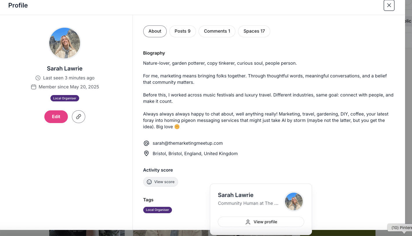Open the About tab
The width and height of the screenshot is (412, 236).
pos(155,31)
